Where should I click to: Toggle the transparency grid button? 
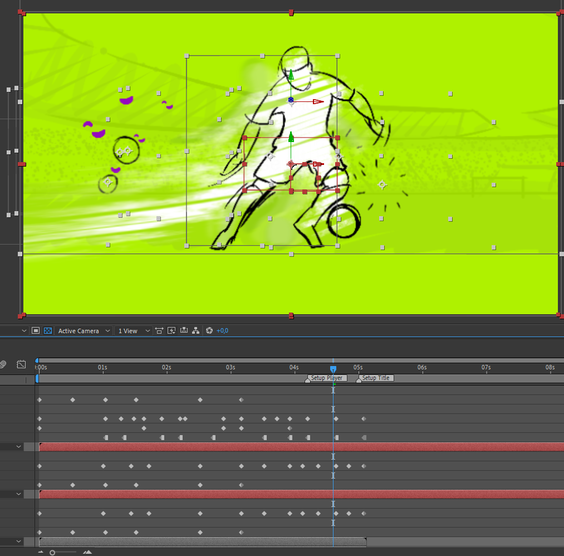tap(48, 330)
